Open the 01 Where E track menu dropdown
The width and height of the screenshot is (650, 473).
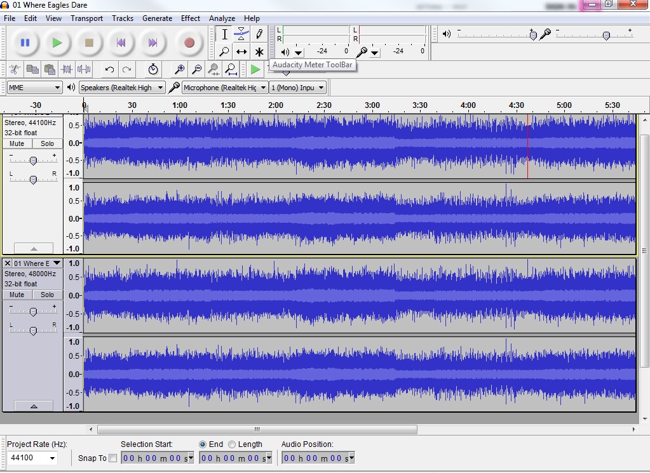57,263
